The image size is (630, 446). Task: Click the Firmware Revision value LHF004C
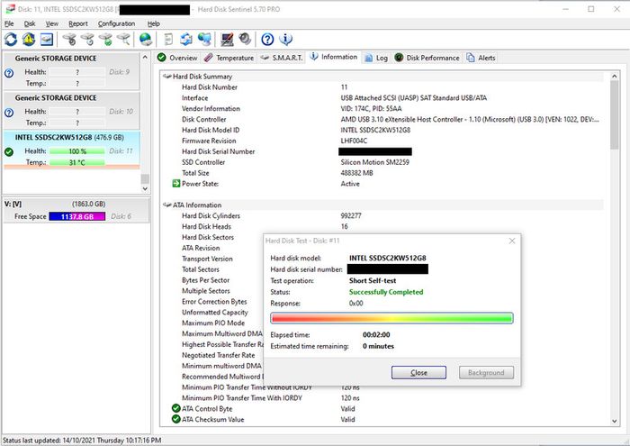coord(354,141)
